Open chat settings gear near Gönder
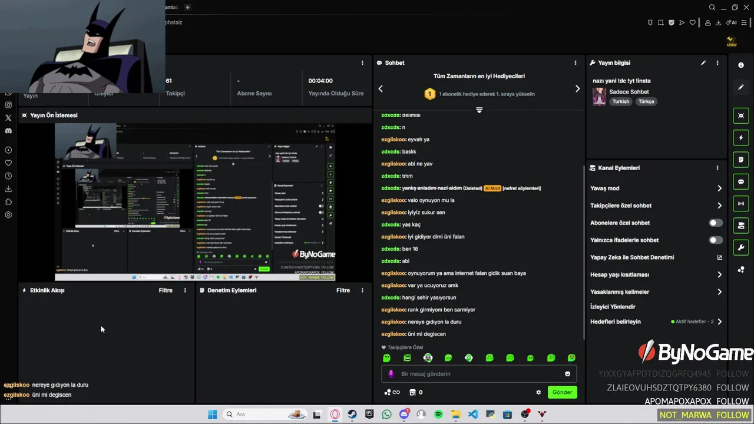754x424 pixels. click(538, 392)
